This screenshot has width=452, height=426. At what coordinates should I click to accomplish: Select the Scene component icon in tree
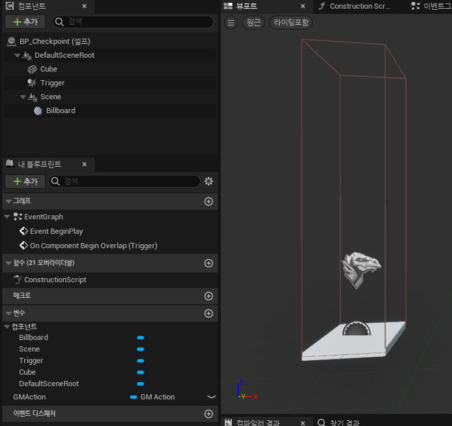tap(32, 97)
